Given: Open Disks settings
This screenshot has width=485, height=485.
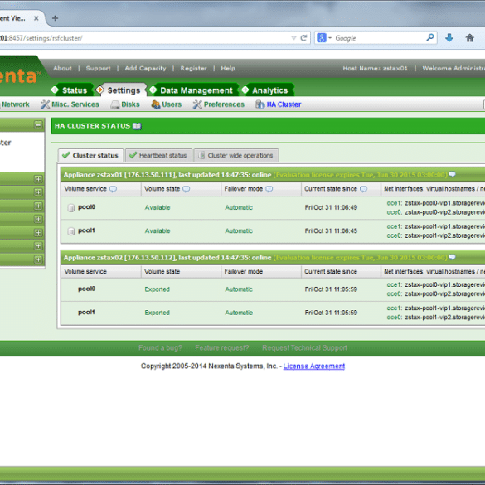Looking at the screenshot, I should tap(125, 104).
